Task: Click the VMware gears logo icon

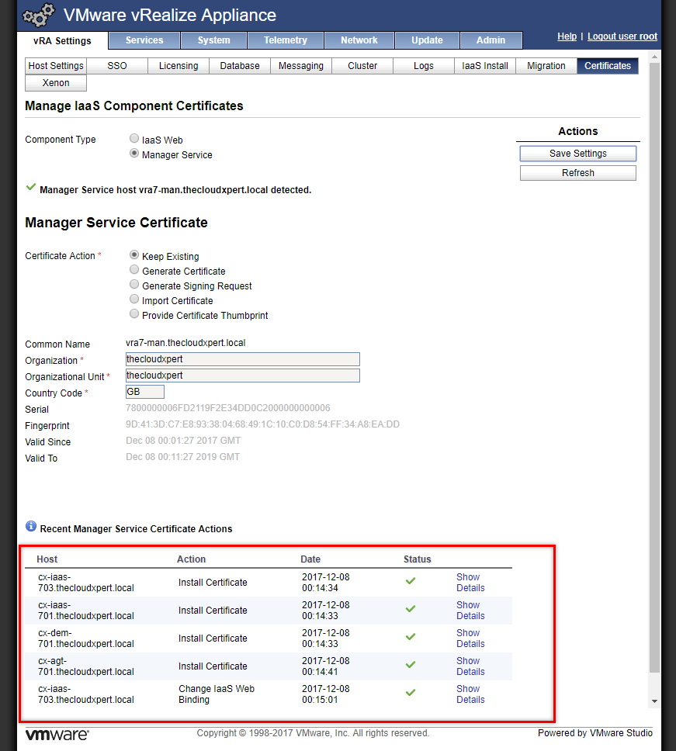Action: [38, 16]
